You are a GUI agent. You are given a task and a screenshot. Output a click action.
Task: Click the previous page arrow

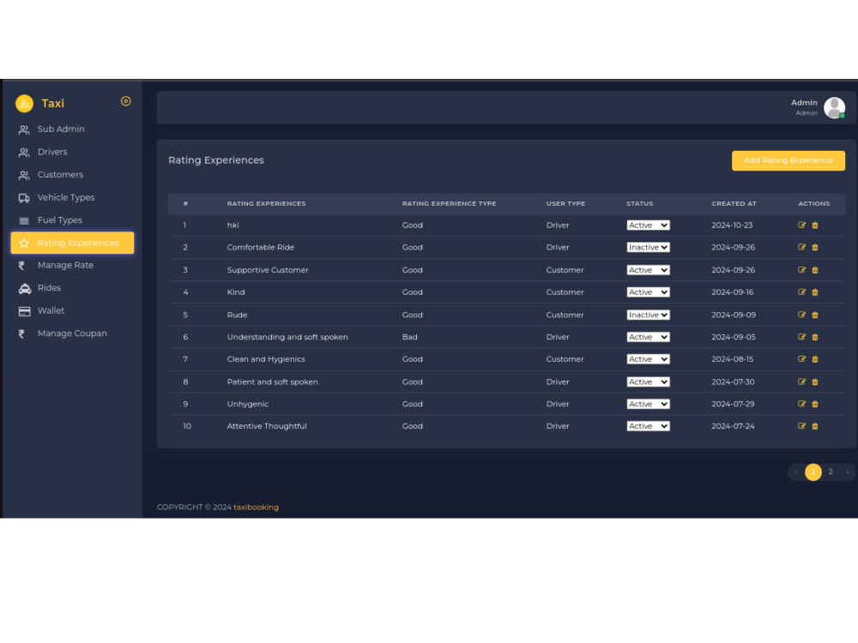pos(796,472)
